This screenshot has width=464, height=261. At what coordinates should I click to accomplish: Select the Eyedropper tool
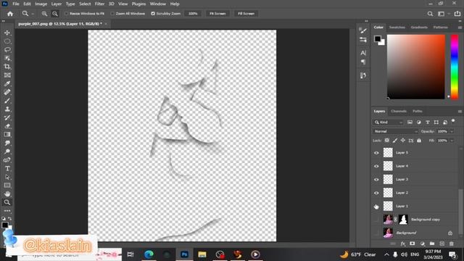pyautogui.click(x=7, y=84)
